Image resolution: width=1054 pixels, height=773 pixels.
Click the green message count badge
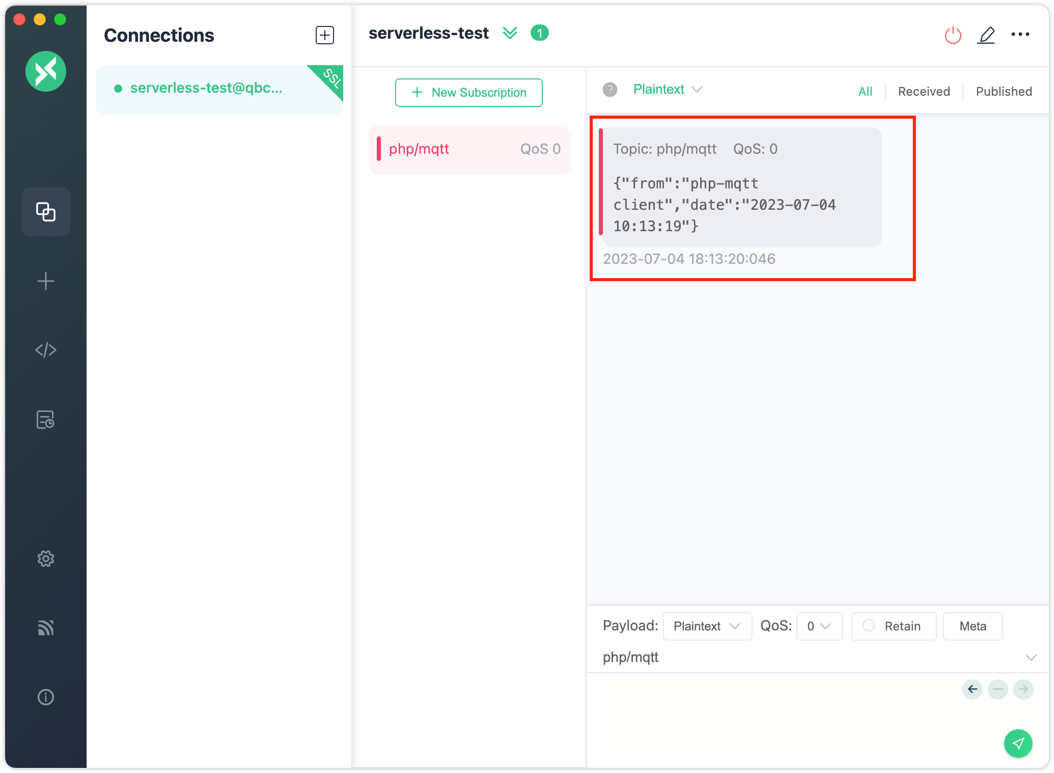540,33
